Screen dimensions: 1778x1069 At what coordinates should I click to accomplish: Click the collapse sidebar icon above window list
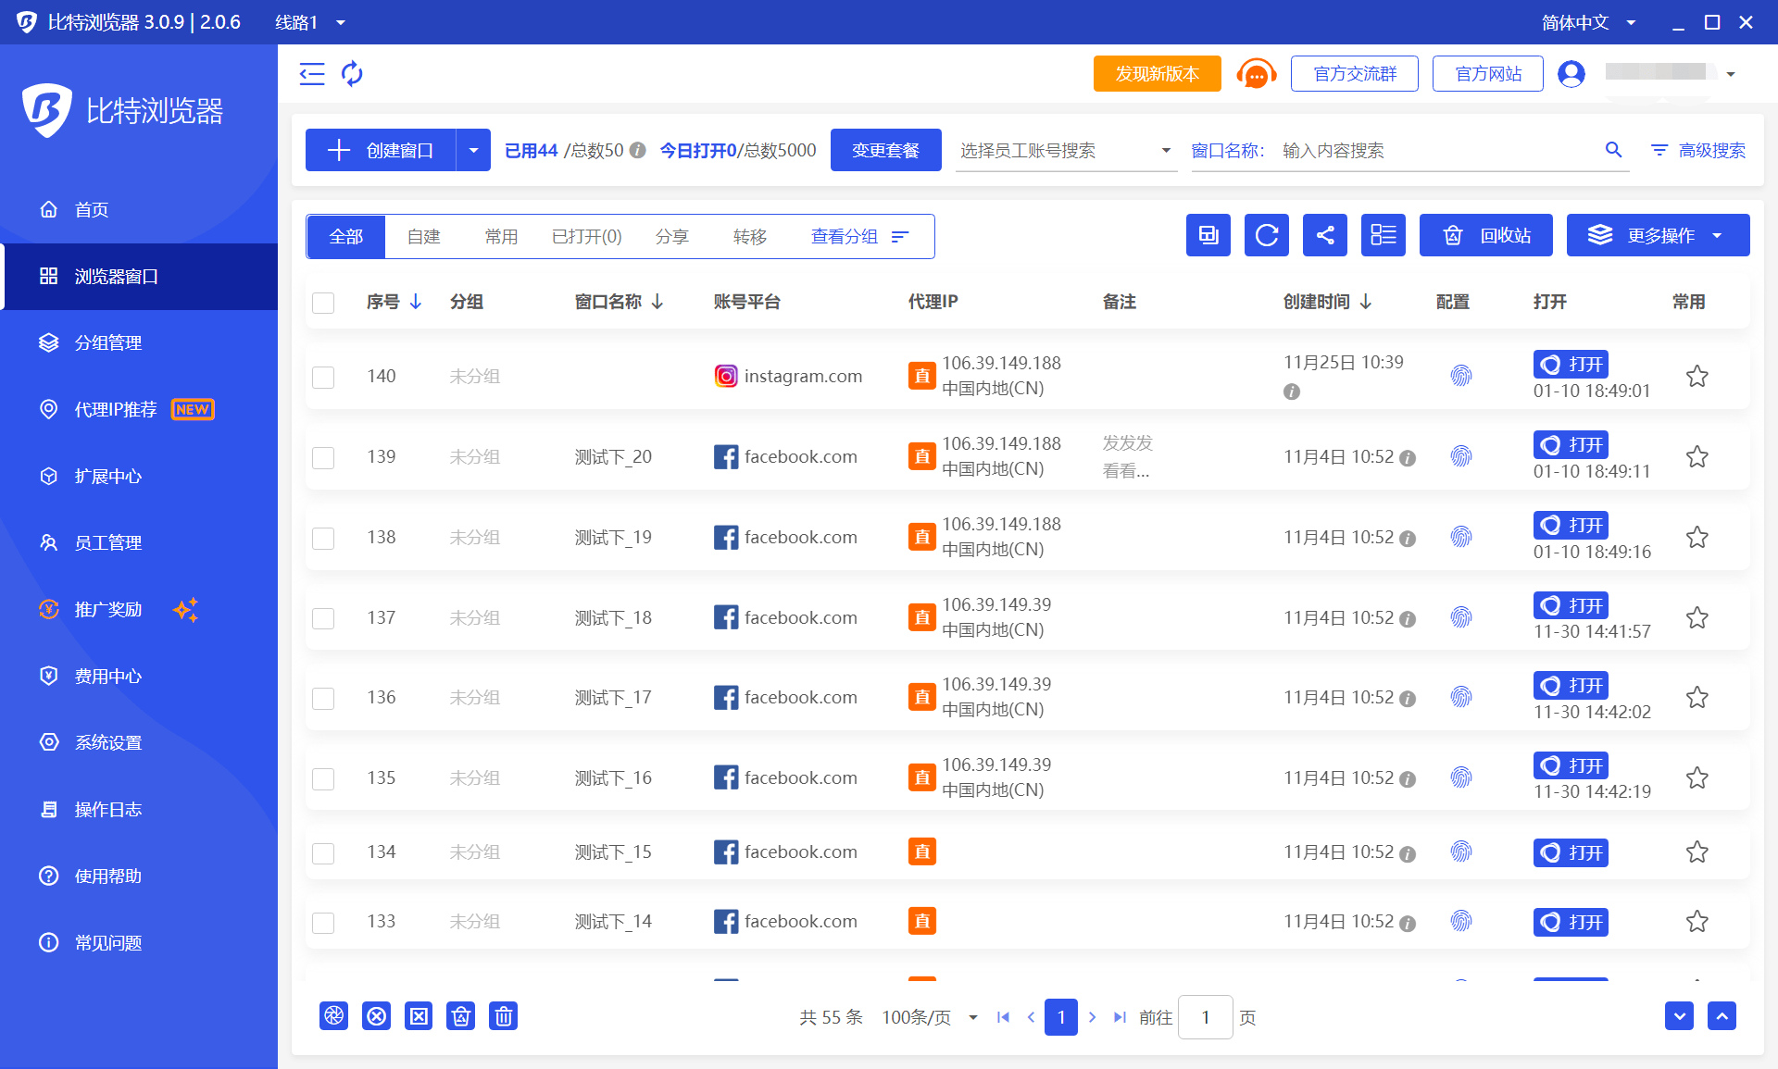click(x=312, y=74)
